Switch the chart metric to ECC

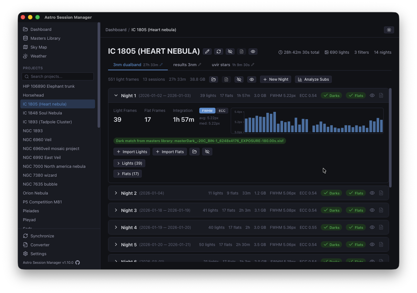pyautogui.click(x=222, y=111)
